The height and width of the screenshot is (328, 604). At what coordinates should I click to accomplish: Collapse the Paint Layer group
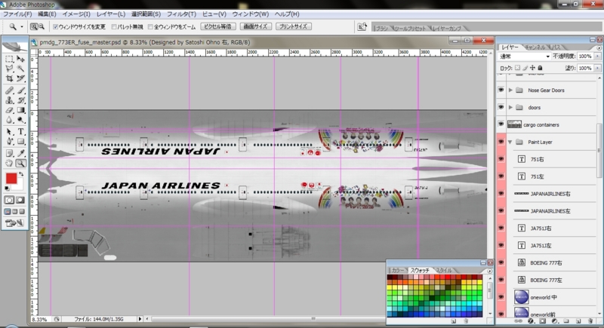coord(510,142)
